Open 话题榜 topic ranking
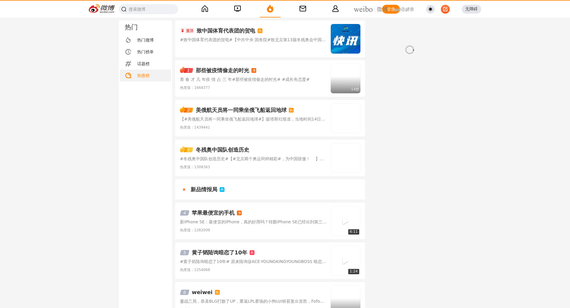The image size is (570, 308). tap(143, 64)
